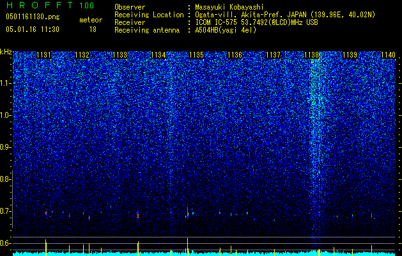Screen dimensions: 402x256
Task: Click the 1.0 kHz axis label
Action: pyautogui.click(x=4, y=115)
